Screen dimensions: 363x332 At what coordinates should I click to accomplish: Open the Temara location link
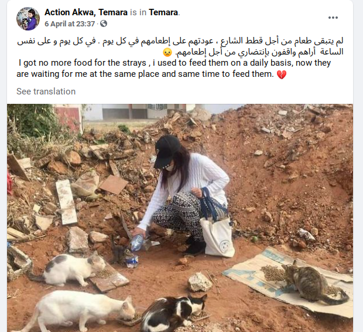pyautogui.click(x=163, y=12)
